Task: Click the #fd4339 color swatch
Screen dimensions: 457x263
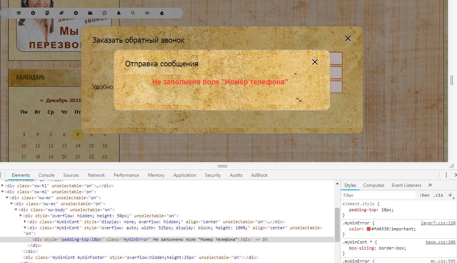Action: tap(369, 229)
